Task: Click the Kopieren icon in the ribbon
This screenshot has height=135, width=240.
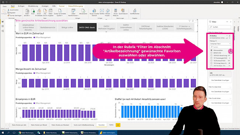Action: coord(8,13)
